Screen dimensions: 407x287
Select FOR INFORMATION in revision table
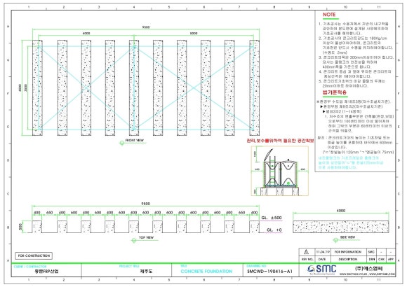click(x=347, y=252)
